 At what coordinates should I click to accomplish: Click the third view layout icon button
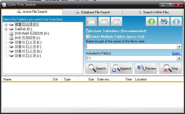[117, 21]
